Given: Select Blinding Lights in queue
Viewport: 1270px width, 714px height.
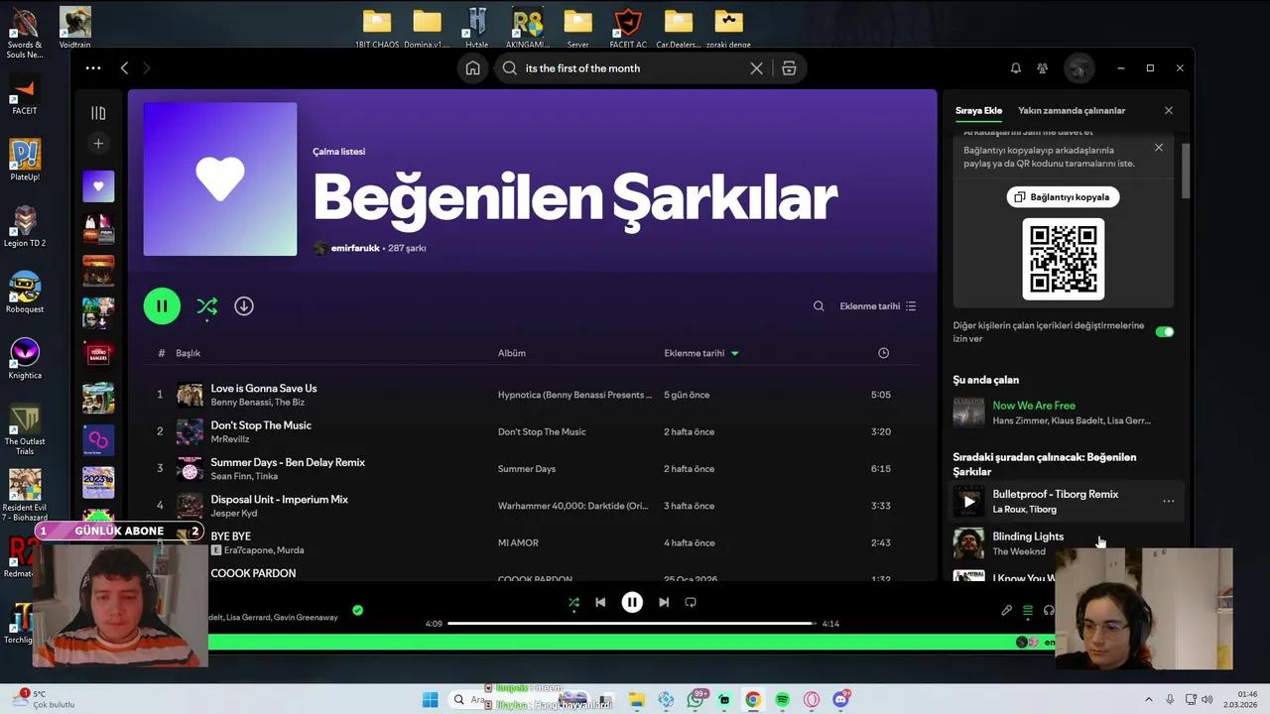Looking at the screenshot, I should tap(1028, 536).
